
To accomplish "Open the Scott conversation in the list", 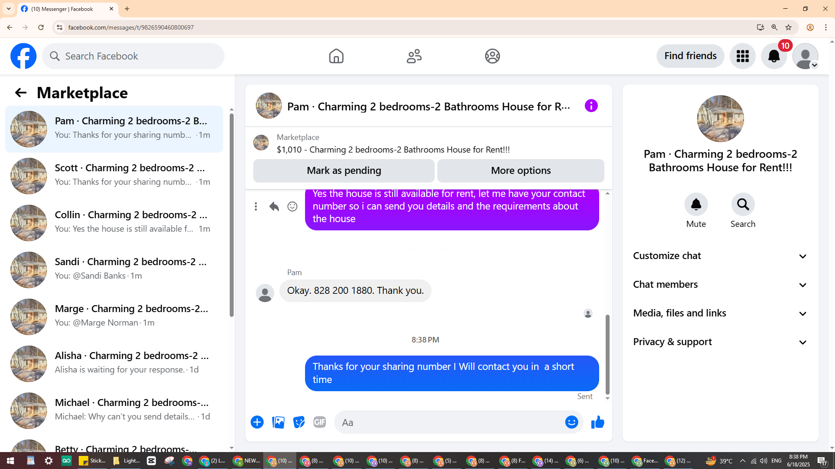I will point(114,176).
